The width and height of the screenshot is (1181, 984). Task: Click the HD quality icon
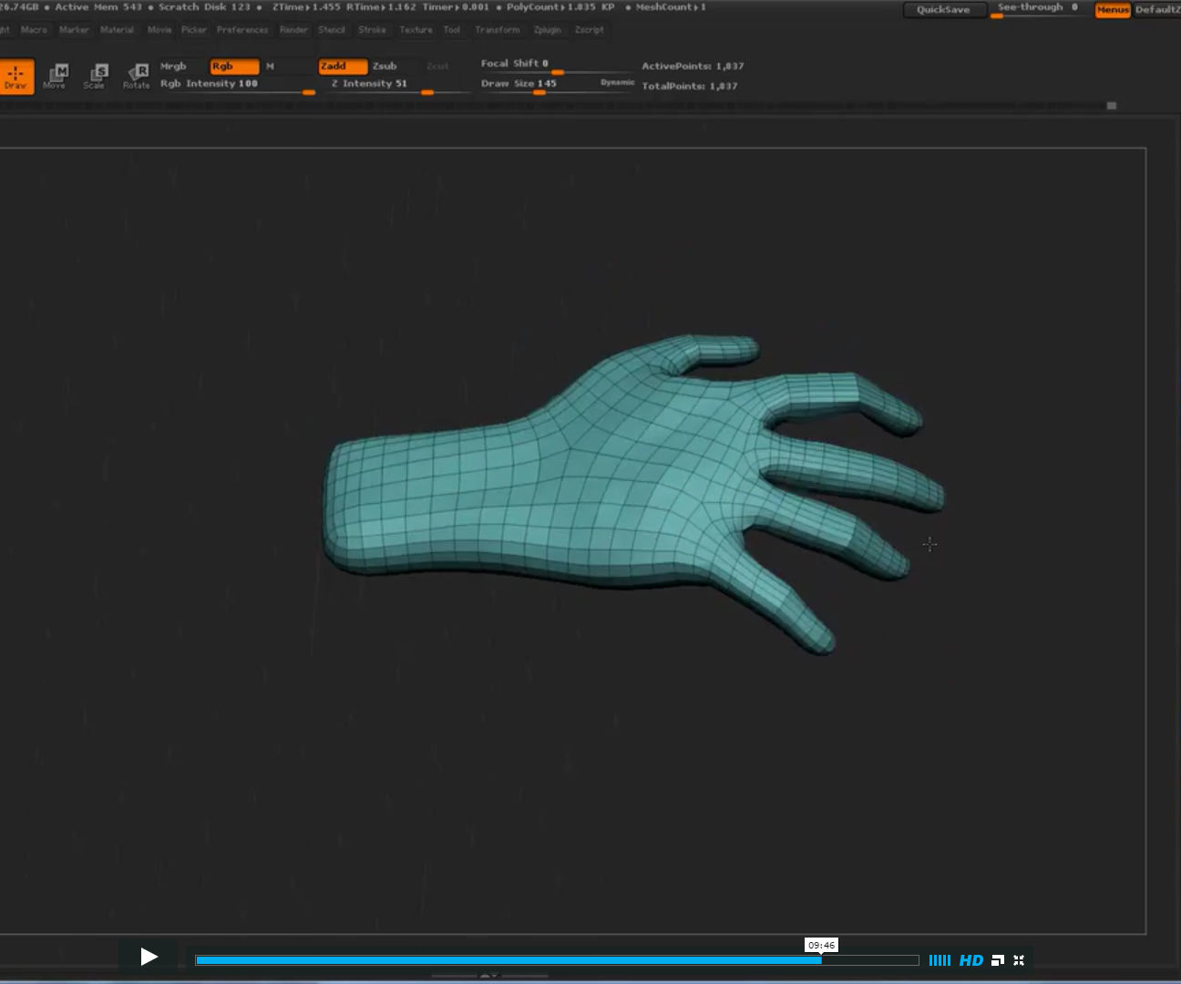970,959
